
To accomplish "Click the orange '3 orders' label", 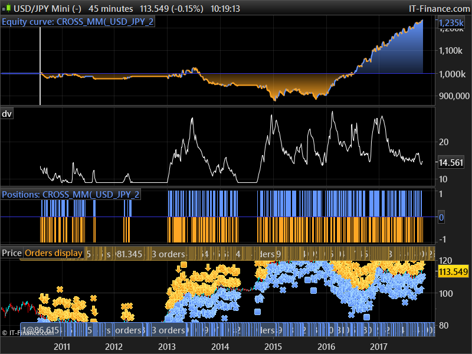I will 168,254.
